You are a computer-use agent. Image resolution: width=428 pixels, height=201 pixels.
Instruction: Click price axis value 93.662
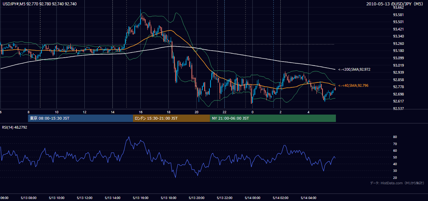click(x=398, y=7)
